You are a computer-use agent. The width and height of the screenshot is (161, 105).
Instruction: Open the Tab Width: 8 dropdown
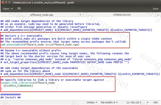click(109, 102)
